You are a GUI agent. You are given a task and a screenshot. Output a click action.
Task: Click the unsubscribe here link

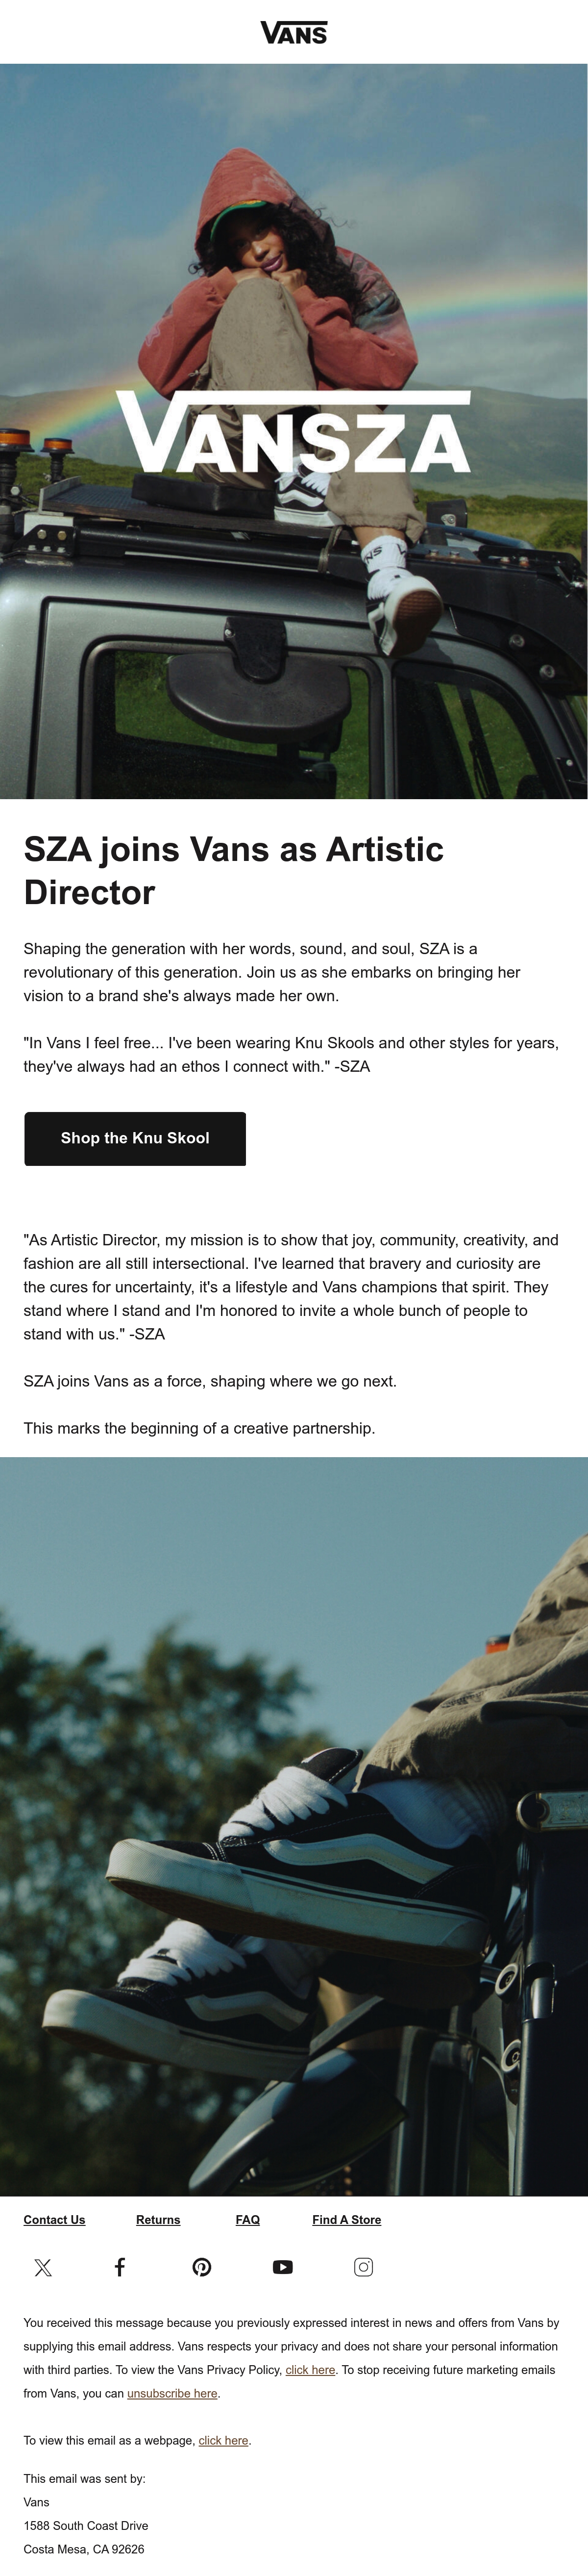pos(172,2393)
